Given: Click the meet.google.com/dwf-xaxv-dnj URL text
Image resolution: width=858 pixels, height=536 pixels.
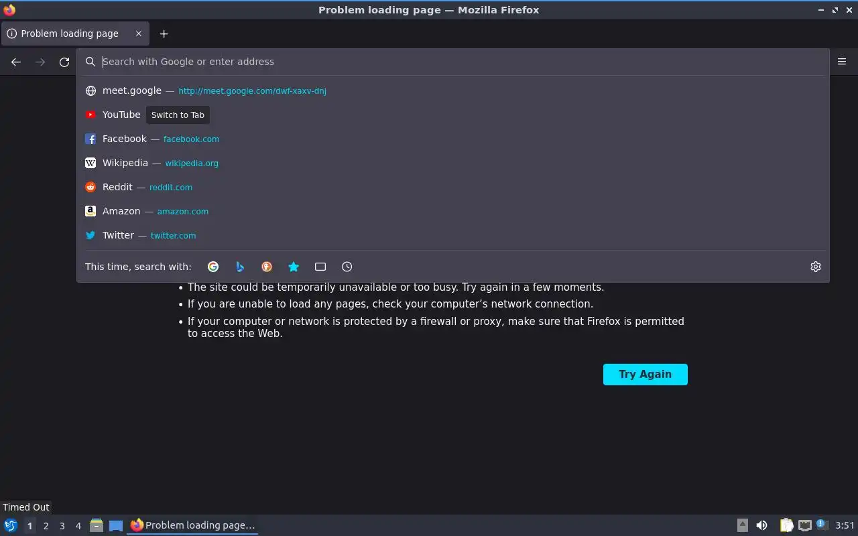Looking at the screenshot, I should point(253,91).
